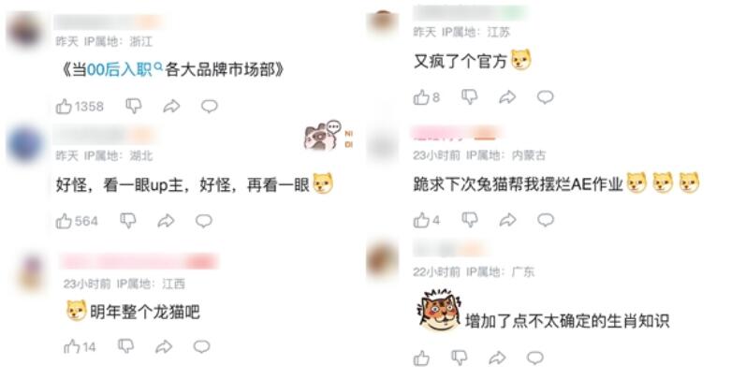
Task: Click the tiger sticker in 生肖知识 comment
Action: coord(439,310)
